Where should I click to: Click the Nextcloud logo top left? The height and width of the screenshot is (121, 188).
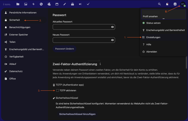[x=7, y=4]
